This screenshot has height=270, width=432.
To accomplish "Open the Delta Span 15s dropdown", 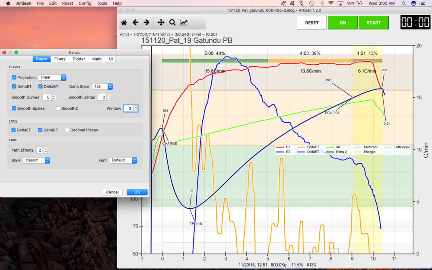I will [x=102, y=86].
